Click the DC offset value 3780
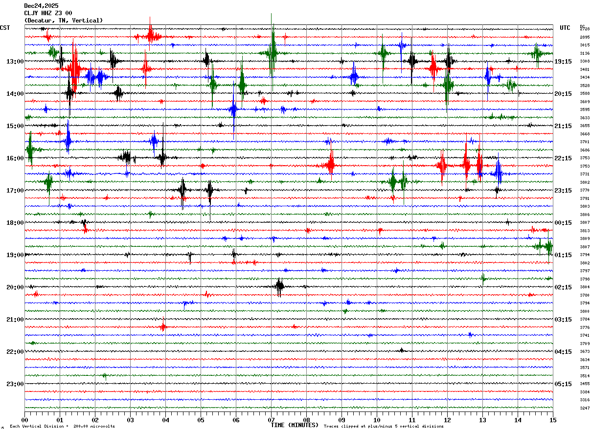Screen dimensions: 592x433 pyautogui.click(x=585, y=295)
